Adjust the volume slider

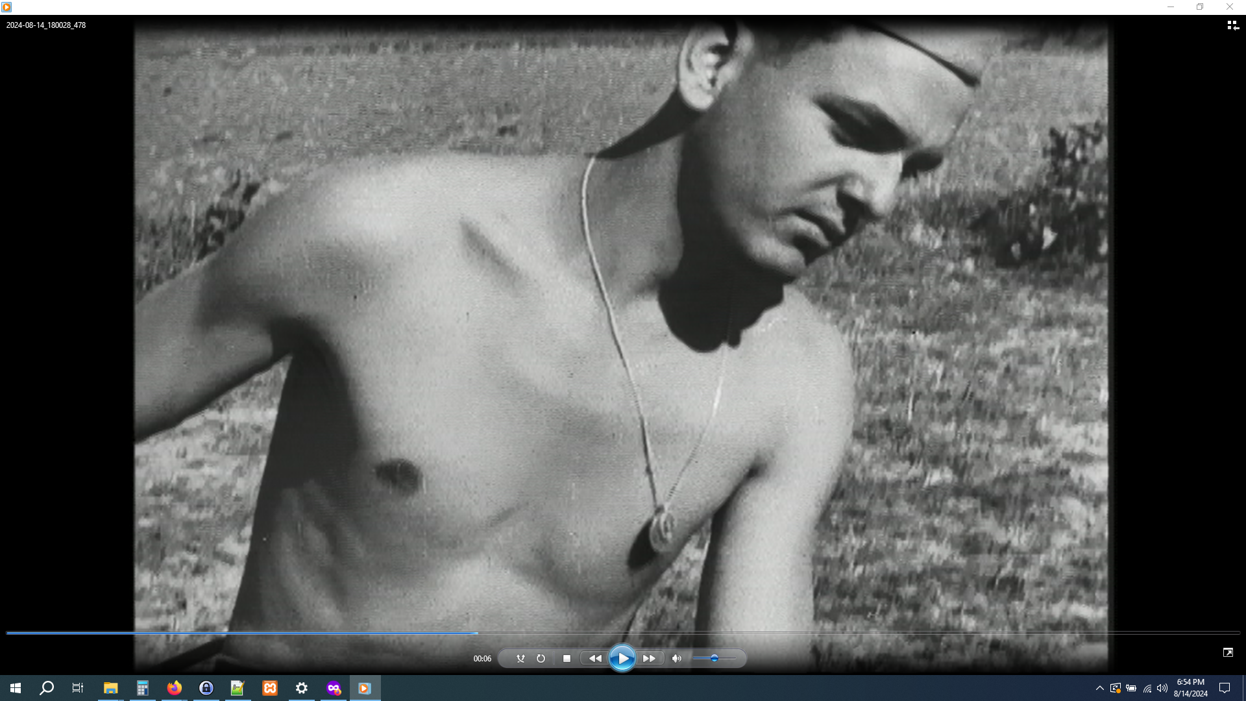point(714,658)
